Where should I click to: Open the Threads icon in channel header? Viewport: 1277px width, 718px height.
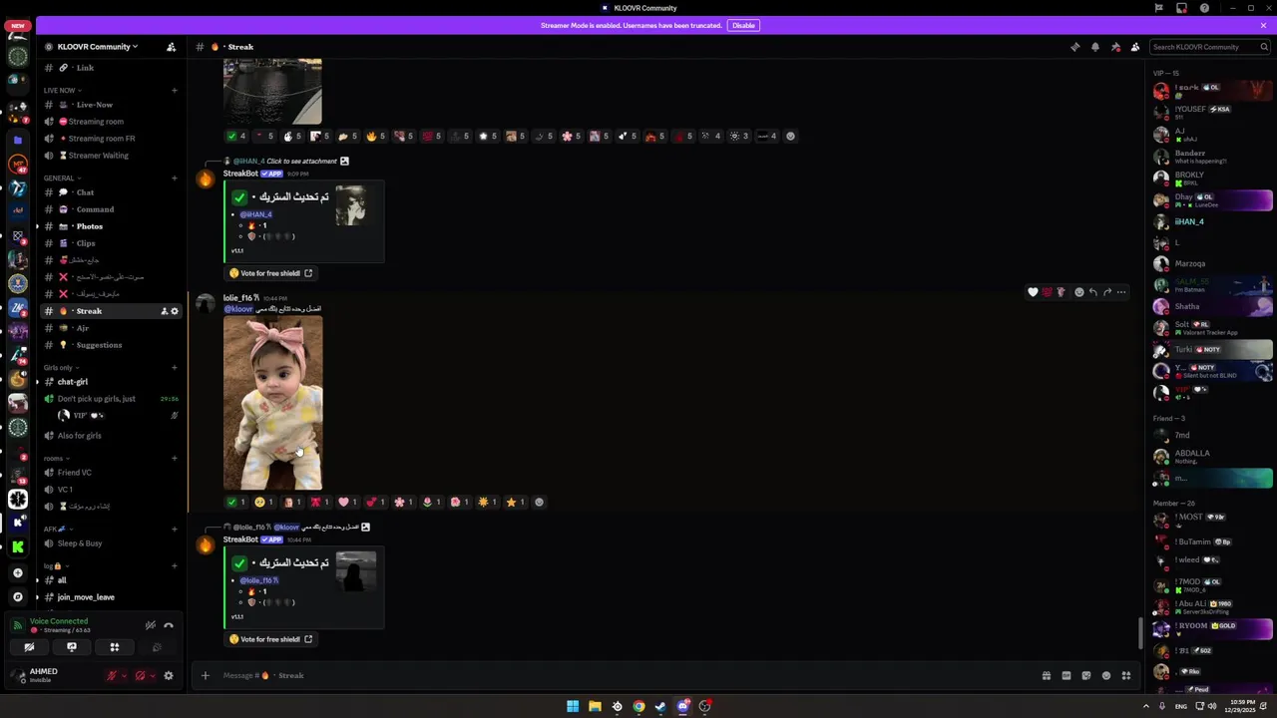[x=1074, y=47]
